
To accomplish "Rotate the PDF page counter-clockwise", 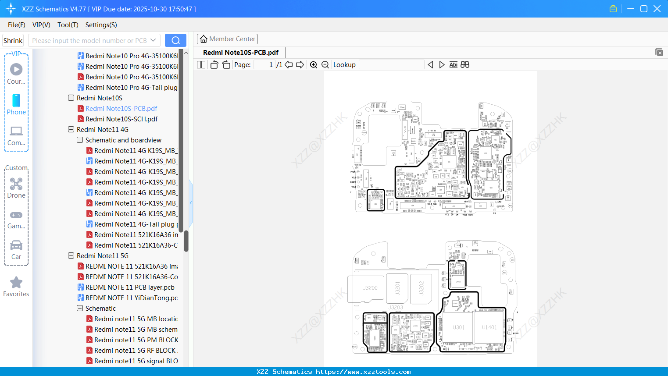I will coord(214,64).
